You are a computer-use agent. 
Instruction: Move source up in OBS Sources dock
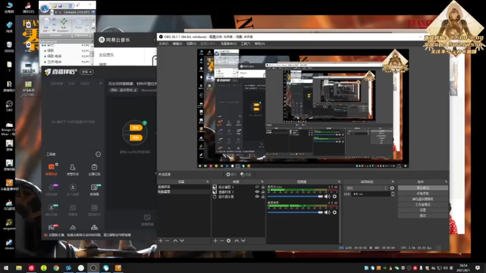point(236,240)
